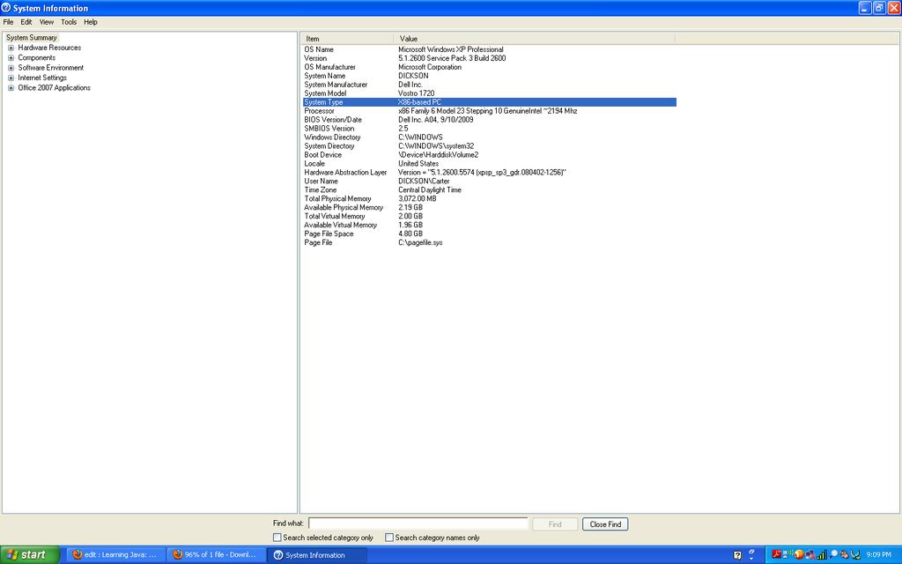Select the Internet Settings tree label

click(x=42, y=78)
